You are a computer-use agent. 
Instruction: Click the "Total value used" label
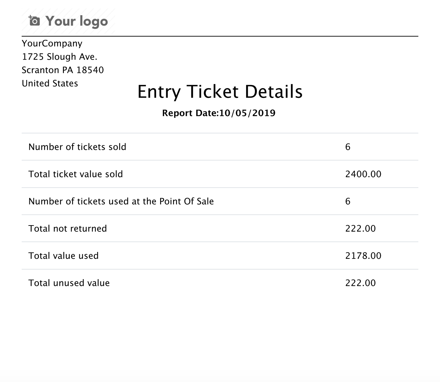pos(64,256)
